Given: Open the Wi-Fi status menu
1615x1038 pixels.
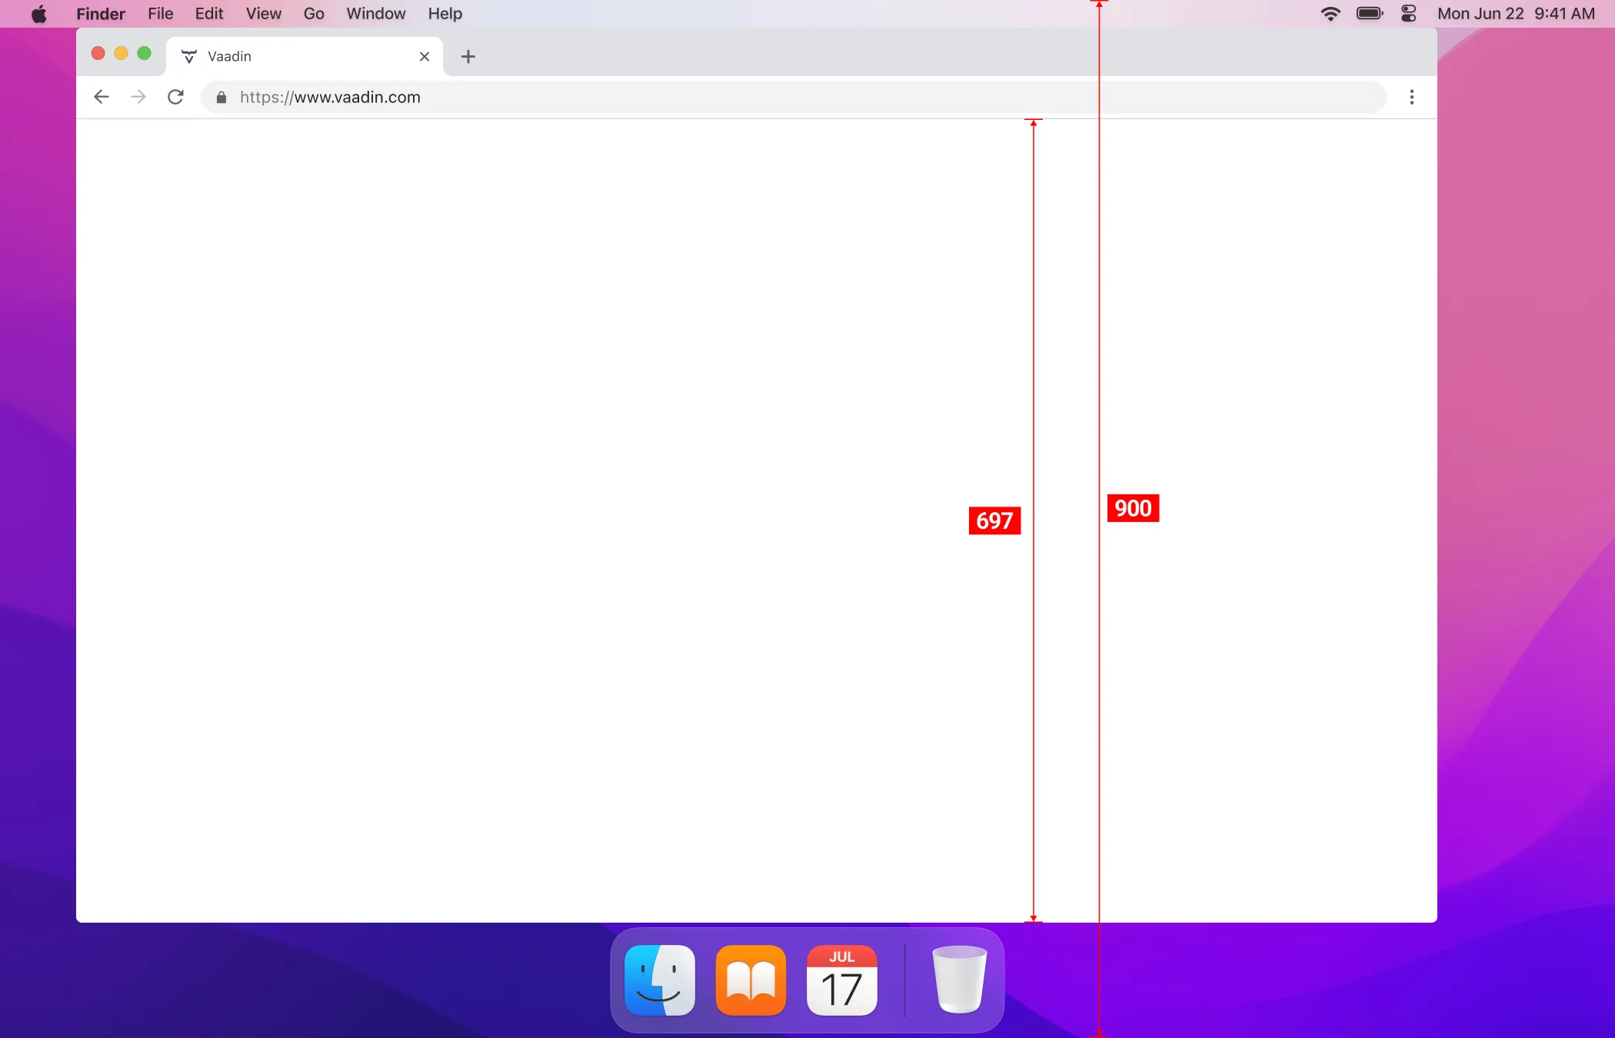Looking at the screenshot, I should [1330, 13].
